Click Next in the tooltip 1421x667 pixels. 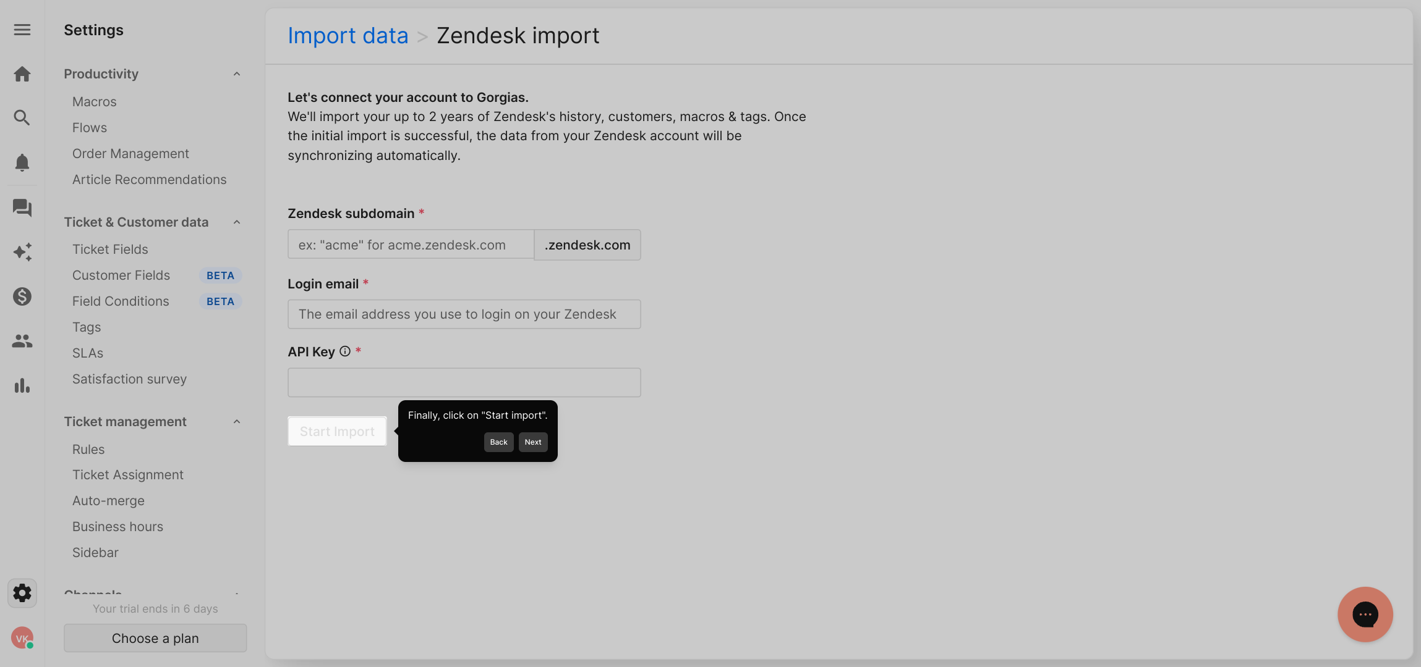pos(533,442)
